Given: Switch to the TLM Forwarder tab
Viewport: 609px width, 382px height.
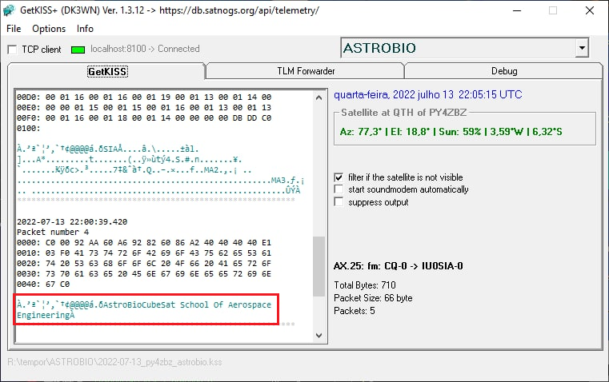Looking at the screenshot, I should (x=306, y=71).
